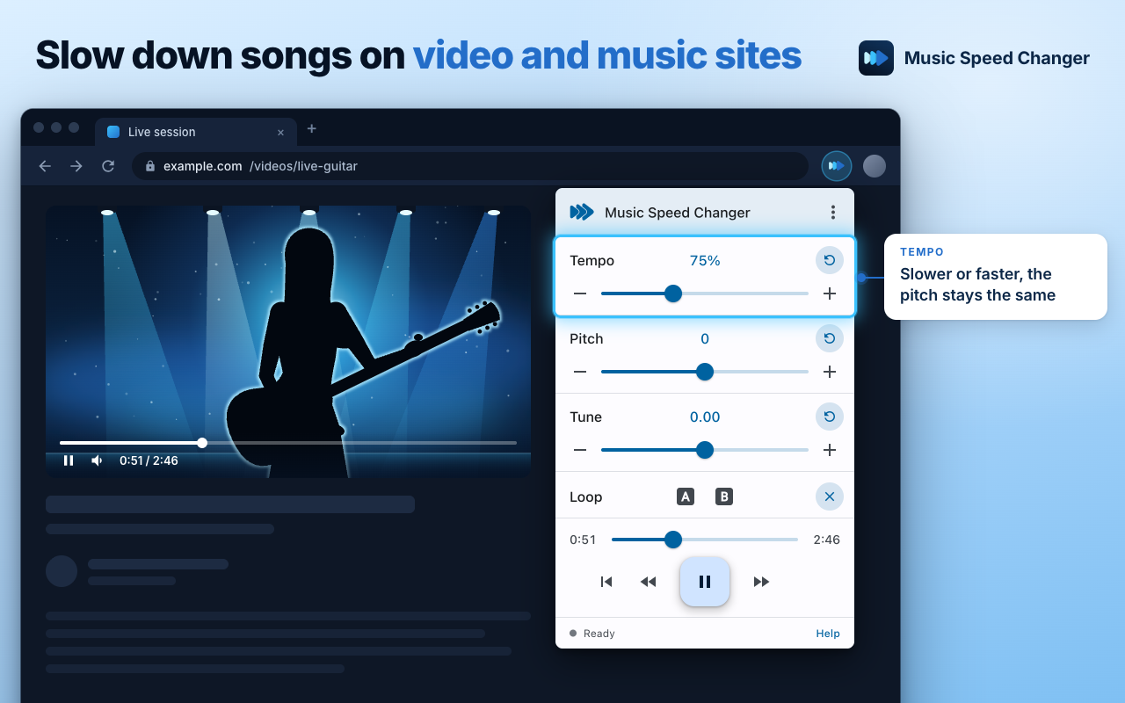Decrease Tune with the minus button

pos(580,450)
